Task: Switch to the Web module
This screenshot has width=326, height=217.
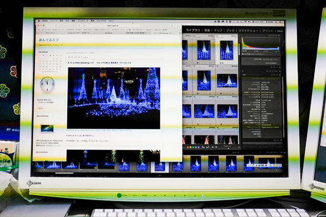Action: click(x=280, y=31)
